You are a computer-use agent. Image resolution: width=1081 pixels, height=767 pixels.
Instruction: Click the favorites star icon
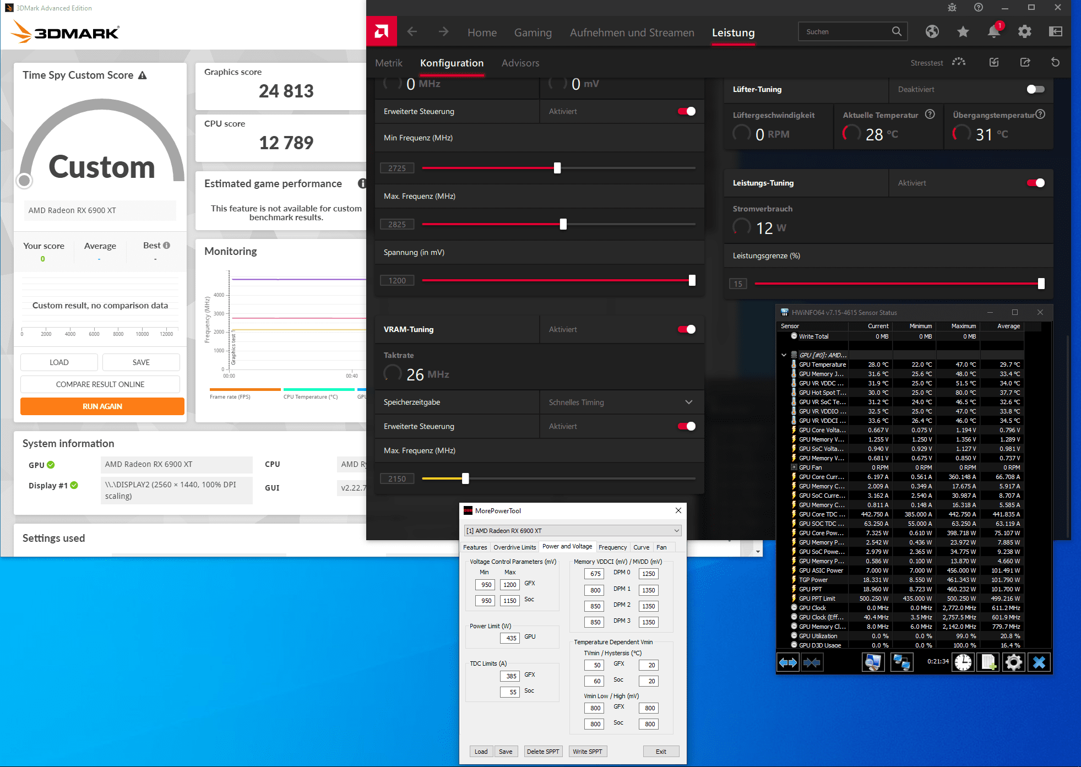click(x=963, y=32)
